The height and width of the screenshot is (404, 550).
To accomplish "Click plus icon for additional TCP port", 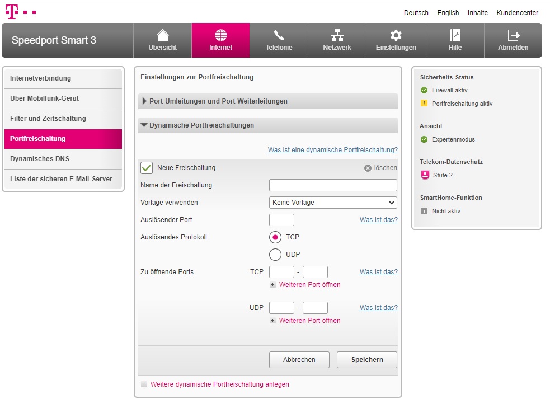I will tap(272, 285).
